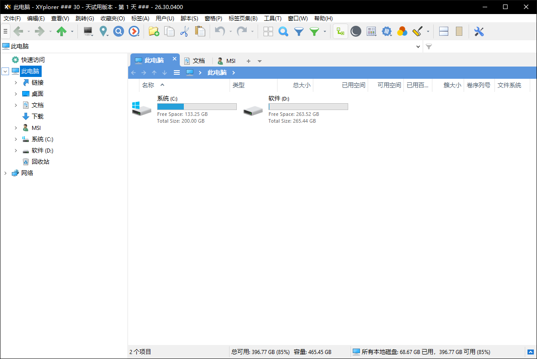Viewport: 537px width, 359px height.
Task: Click the clipboard Paste icon
Action: pos(200,32)
